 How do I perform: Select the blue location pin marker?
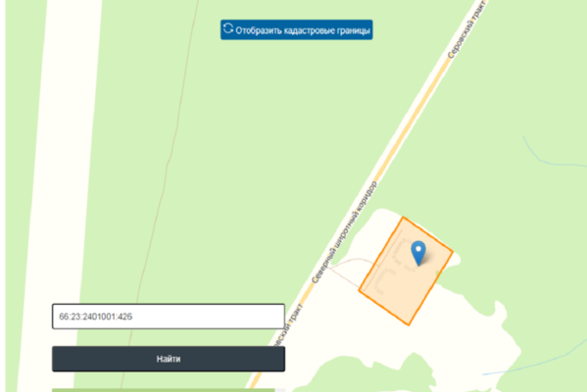point(418,254)
